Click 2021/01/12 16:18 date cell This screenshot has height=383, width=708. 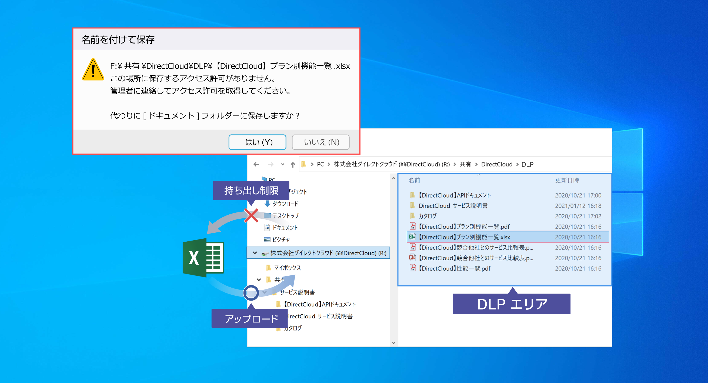[x=578, y=206]
